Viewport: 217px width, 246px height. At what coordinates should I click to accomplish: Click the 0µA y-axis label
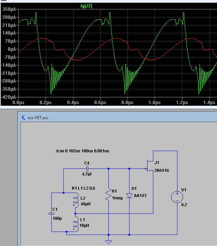pyautogui.click(x=12, y=49)
